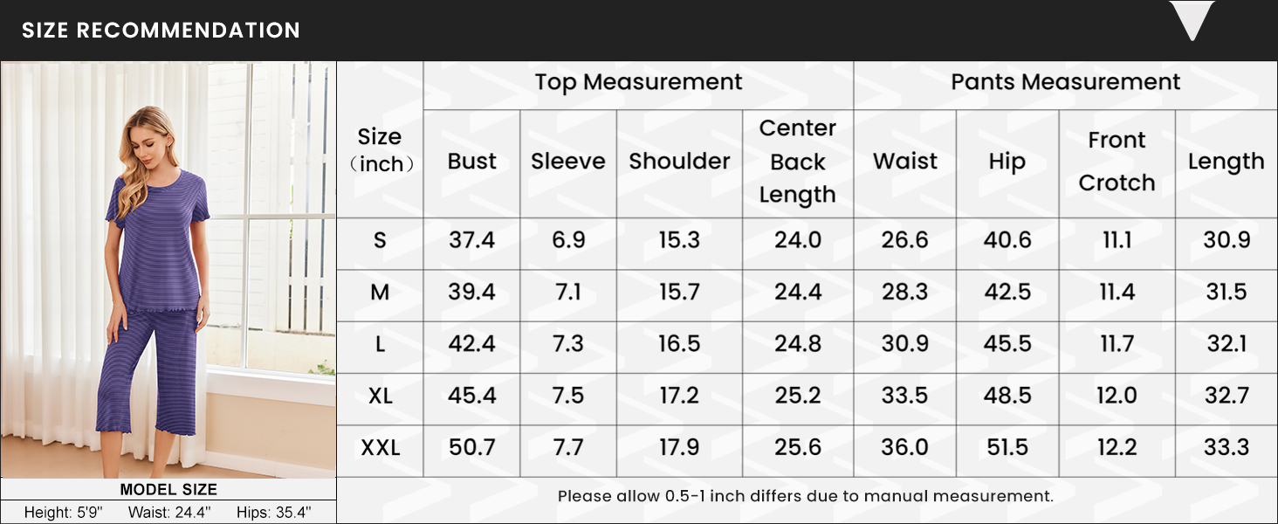Click the M waist value 28.3

[904, 292]
